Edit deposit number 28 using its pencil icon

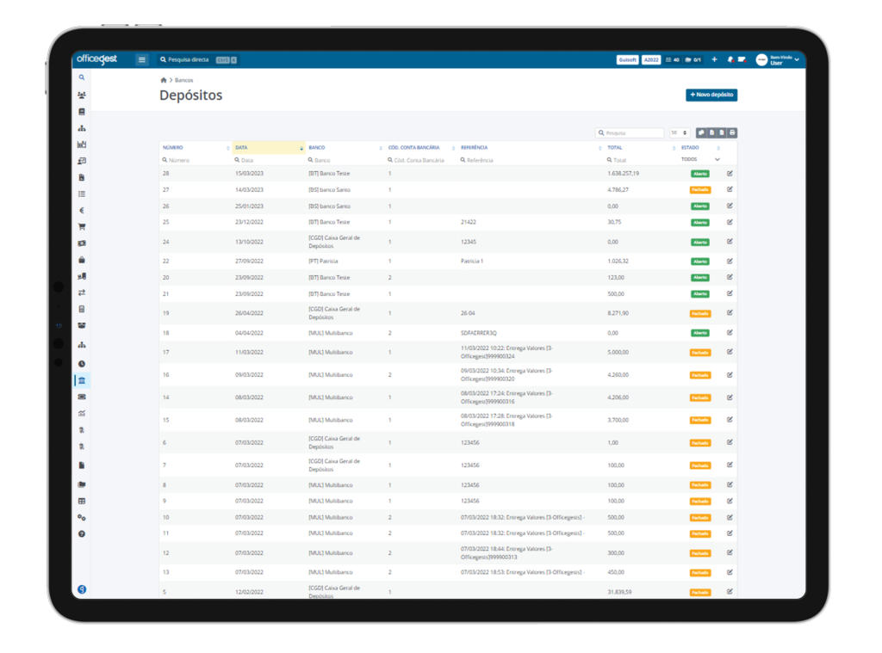click(730, 173)
